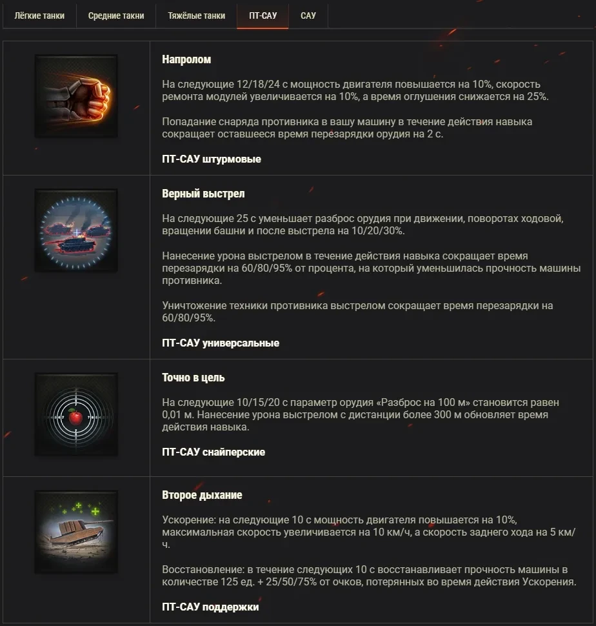Click the flaming fist Напролом skill icon

76,96
